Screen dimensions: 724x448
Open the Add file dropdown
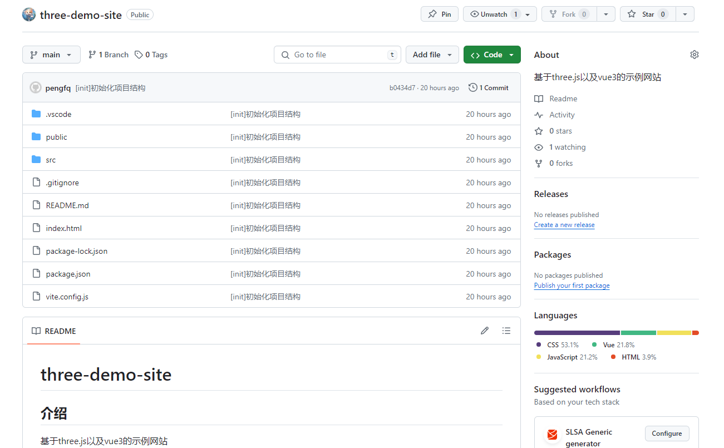[432, 55]
